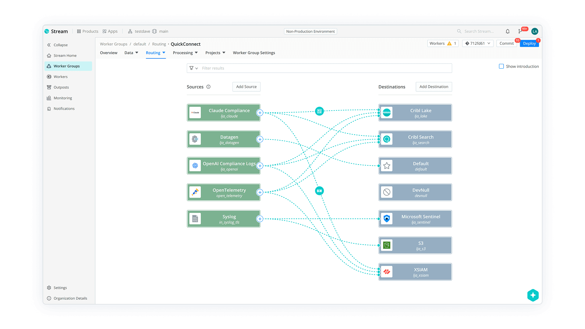
Task: Click the plus connector on OpenTelemetry
Action: pyautogui.click(x=260, y=193)
